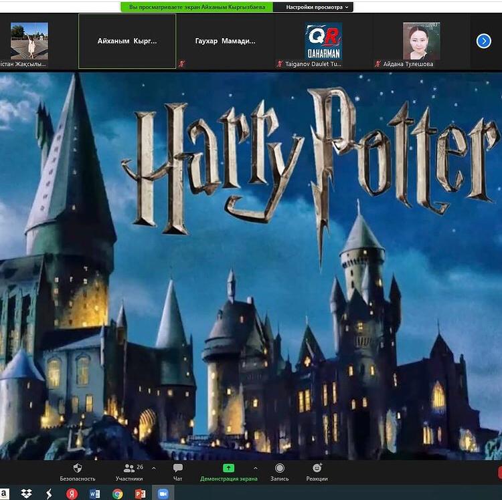Open Yandex browser from the taskbar
502x500 pixels.
click(72, 493)
